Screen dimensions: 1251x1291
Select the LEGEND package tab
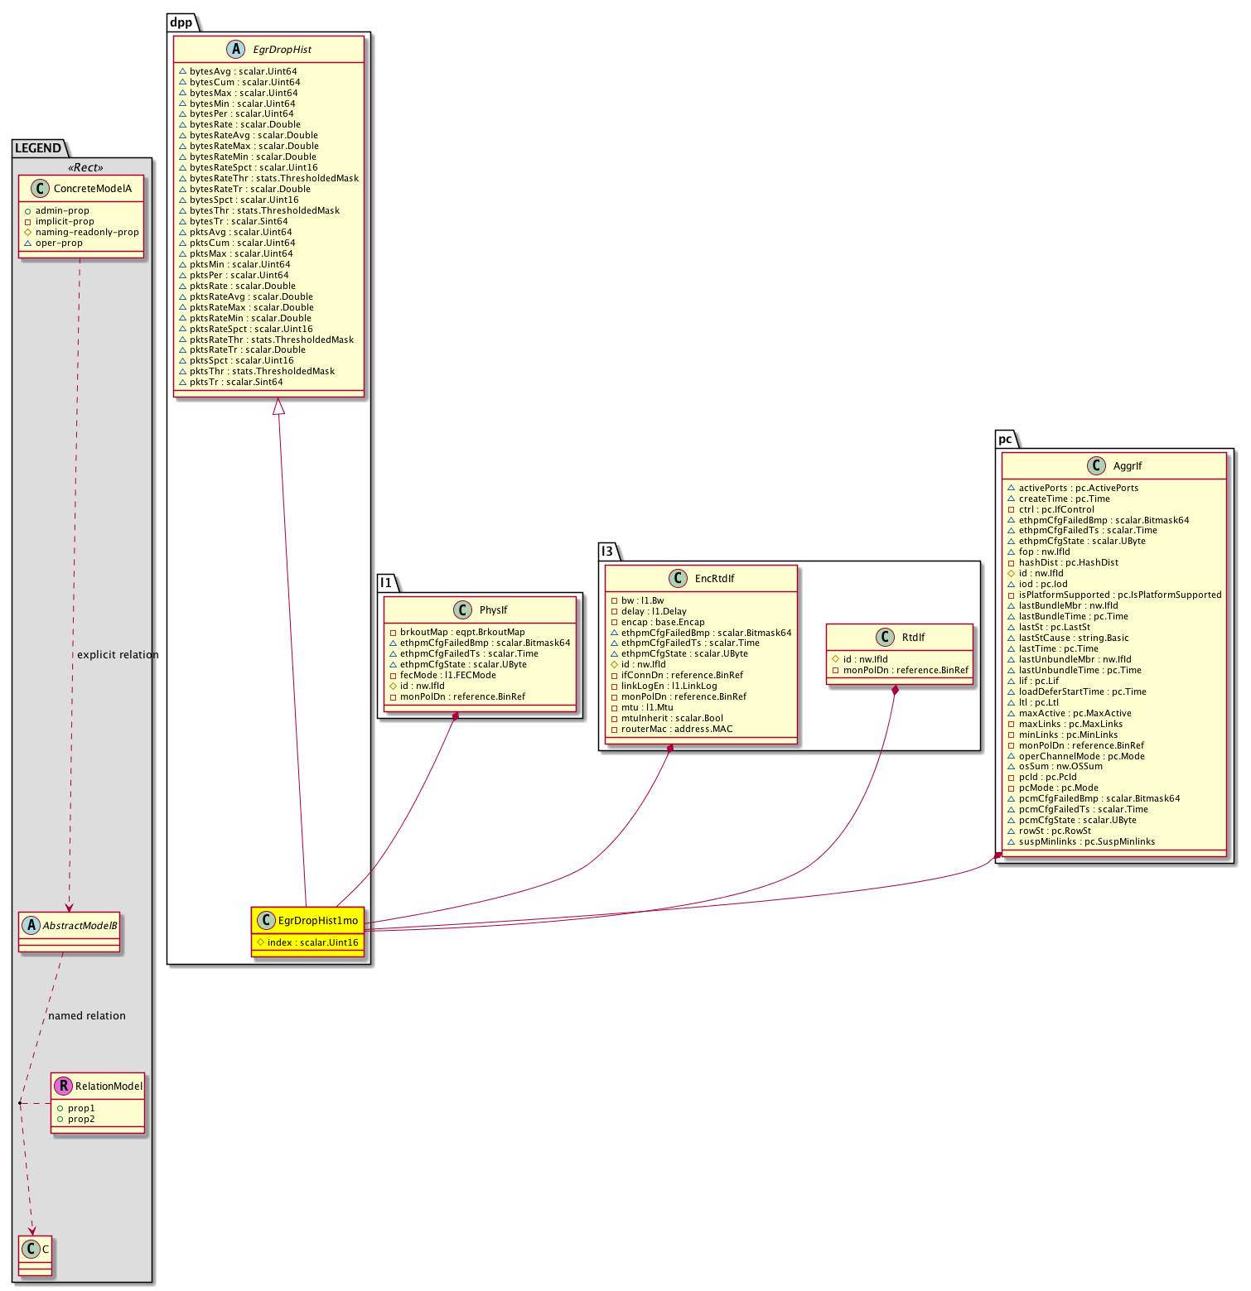click(x=38, y=148)
